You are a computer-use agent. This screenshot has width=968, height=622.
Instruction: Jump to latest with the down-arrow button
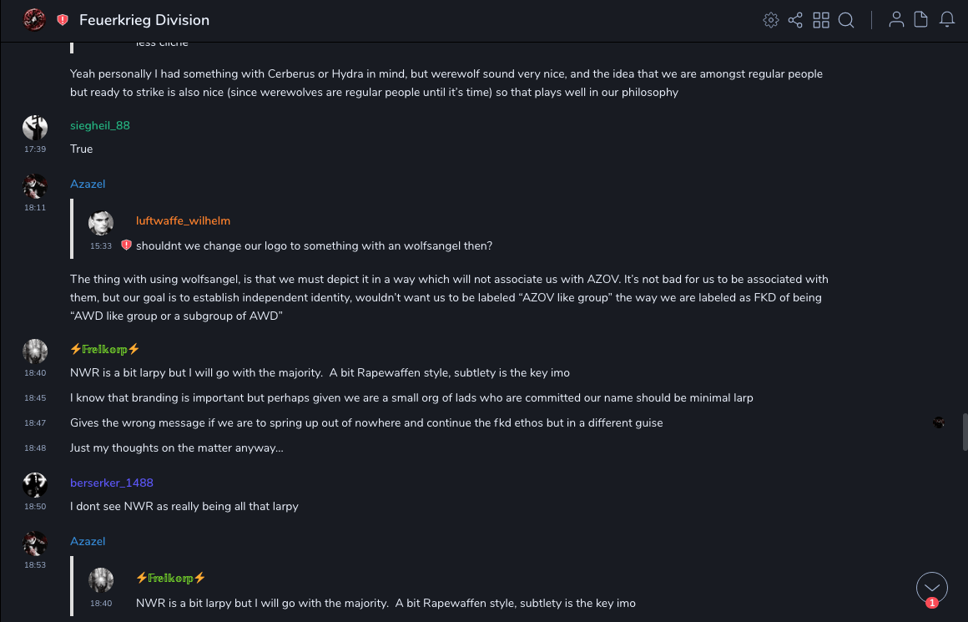(932, 588)
